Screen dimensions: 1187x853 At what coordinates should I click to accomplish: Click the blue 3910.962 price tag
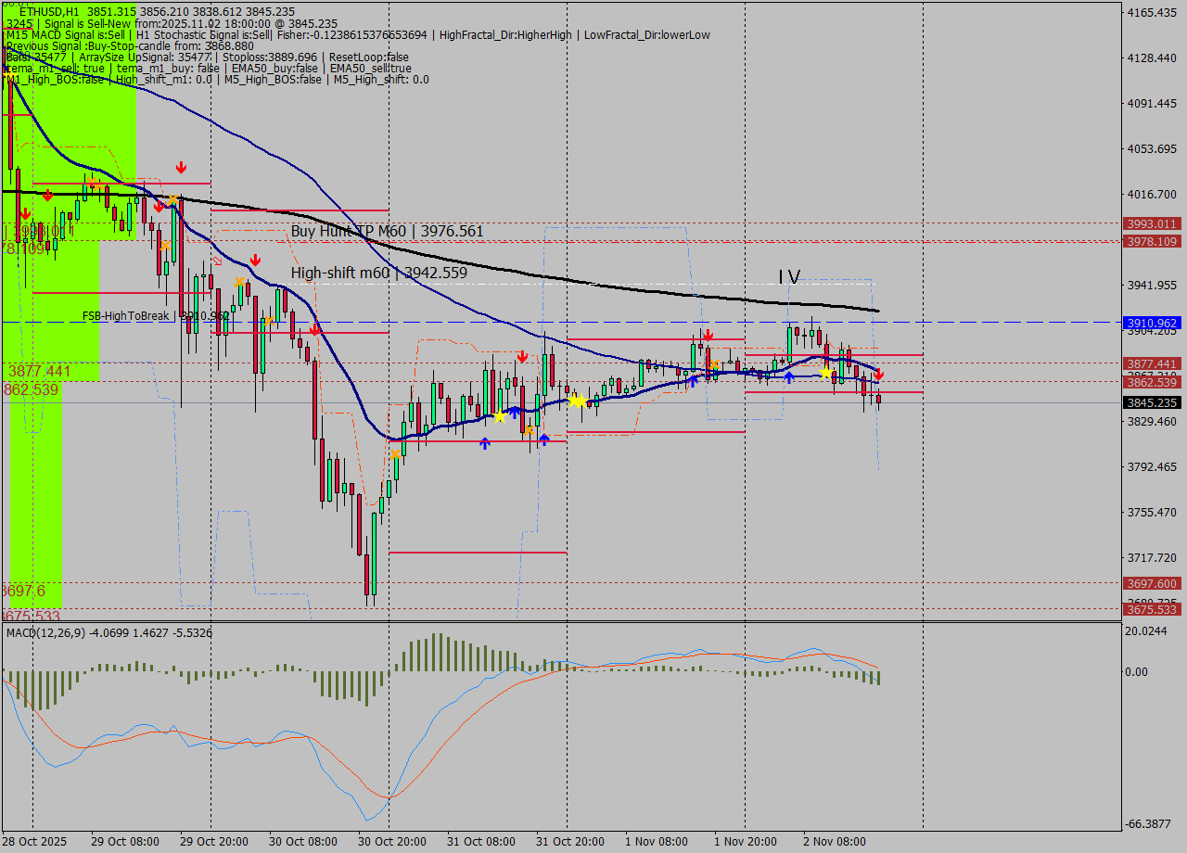click(x=1151, y=324)
